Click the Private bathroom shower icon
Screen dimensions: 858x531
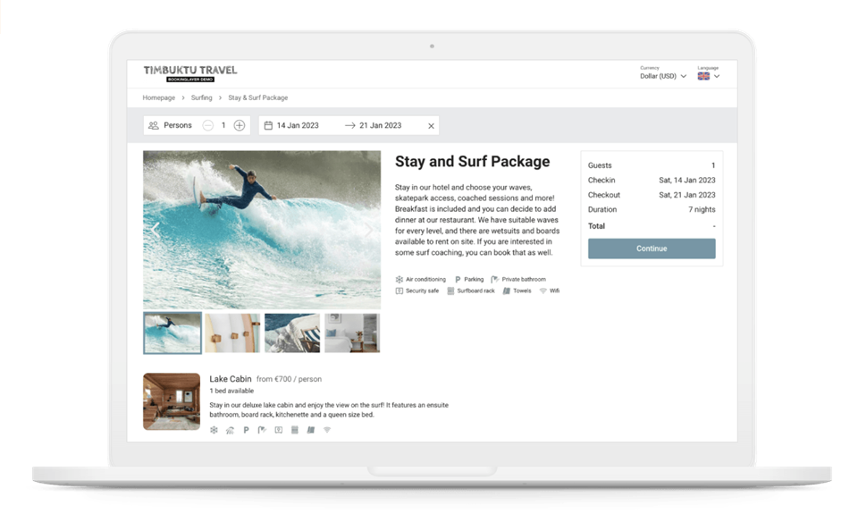coord(495,280)
